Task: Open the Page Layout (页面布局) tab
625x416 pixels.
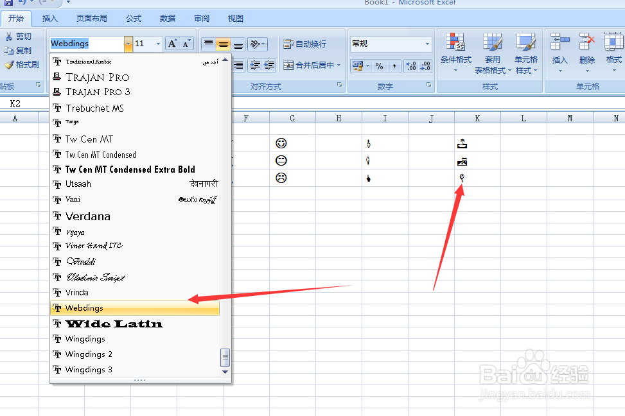Action: pyautogui.click(x=92, y=19)
